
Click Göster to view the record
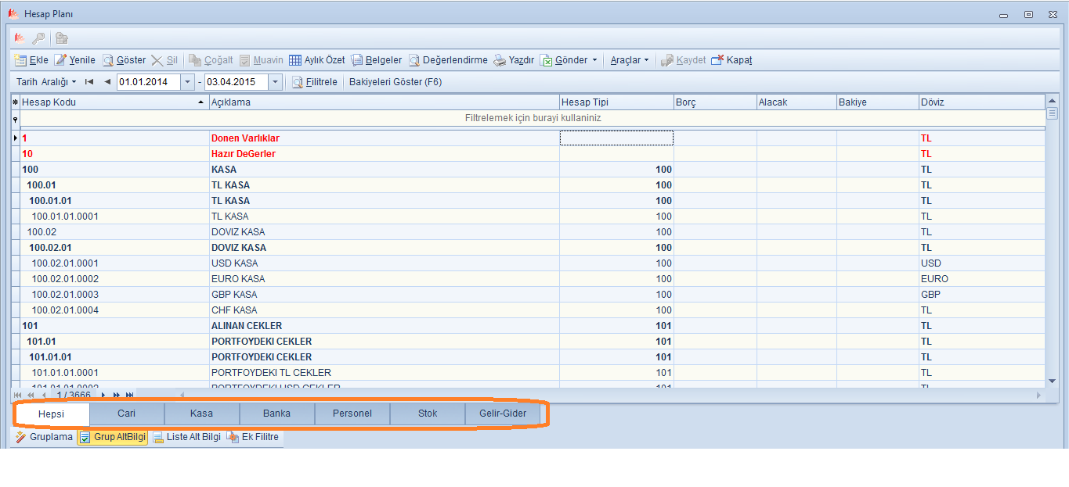click(x=124, y=60)
